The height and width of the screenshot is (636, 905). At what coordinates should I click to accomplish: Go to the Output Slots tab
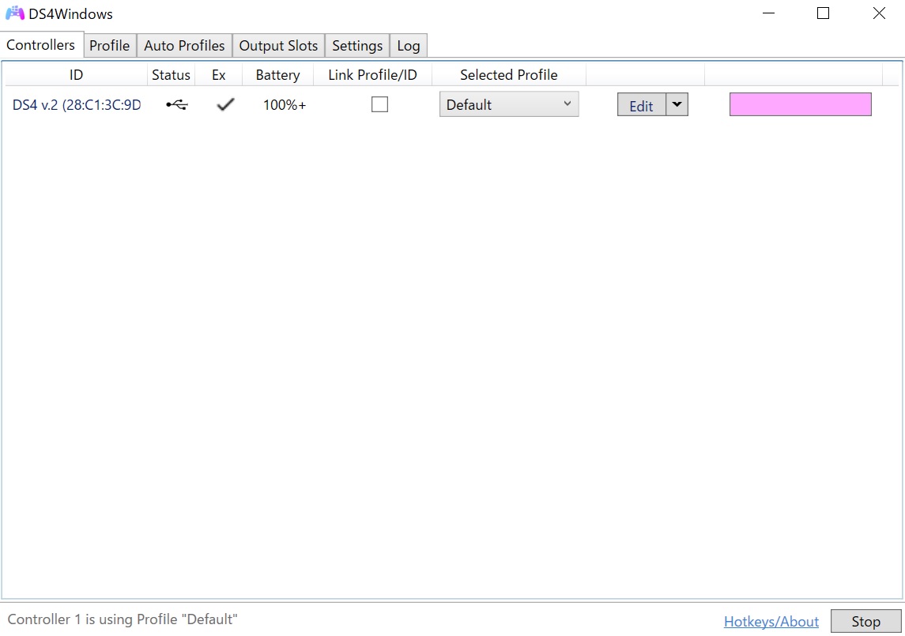pos(278,46)
